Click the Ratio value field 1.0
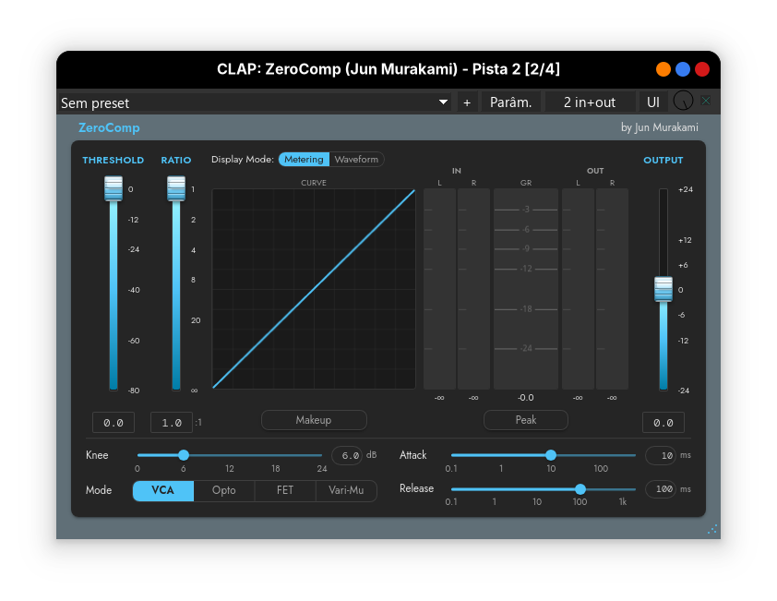 [x=172, y=423]
